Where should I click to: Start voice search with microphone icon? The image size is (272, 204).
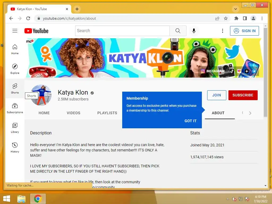click(194, 31)
